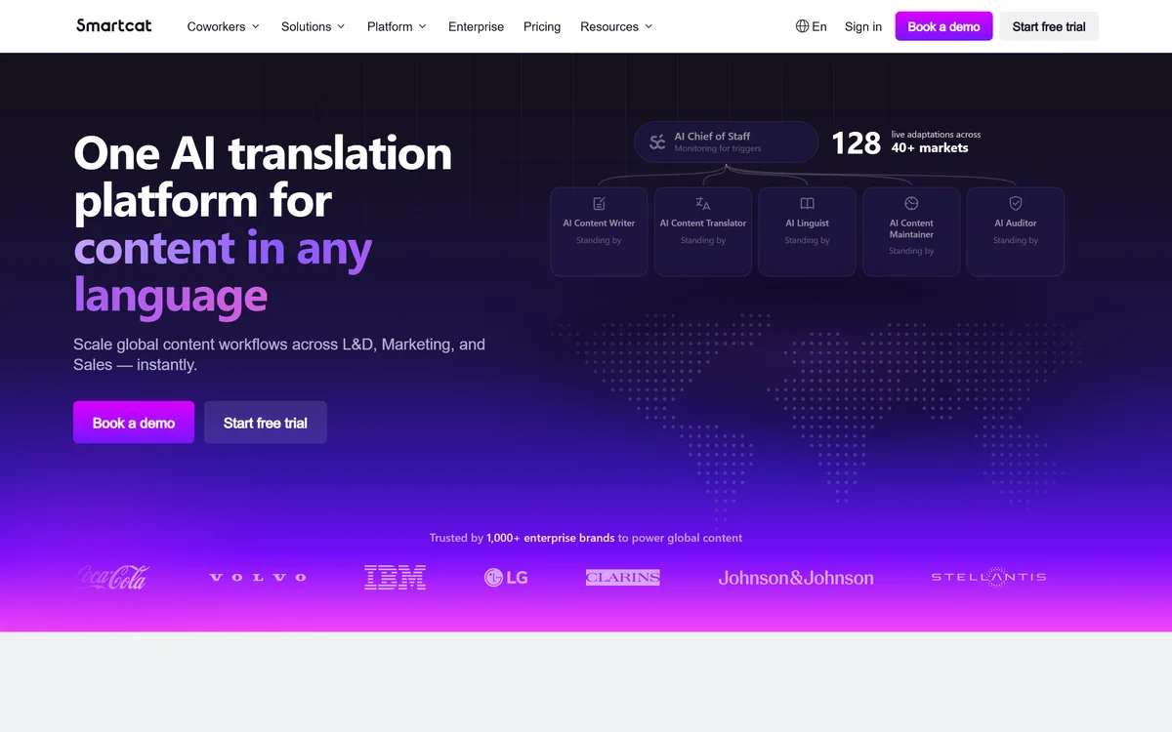Viewport: 1172px width, 732px height.
Task: Select the AI Content Maintainer card
Action: [911, 231]
